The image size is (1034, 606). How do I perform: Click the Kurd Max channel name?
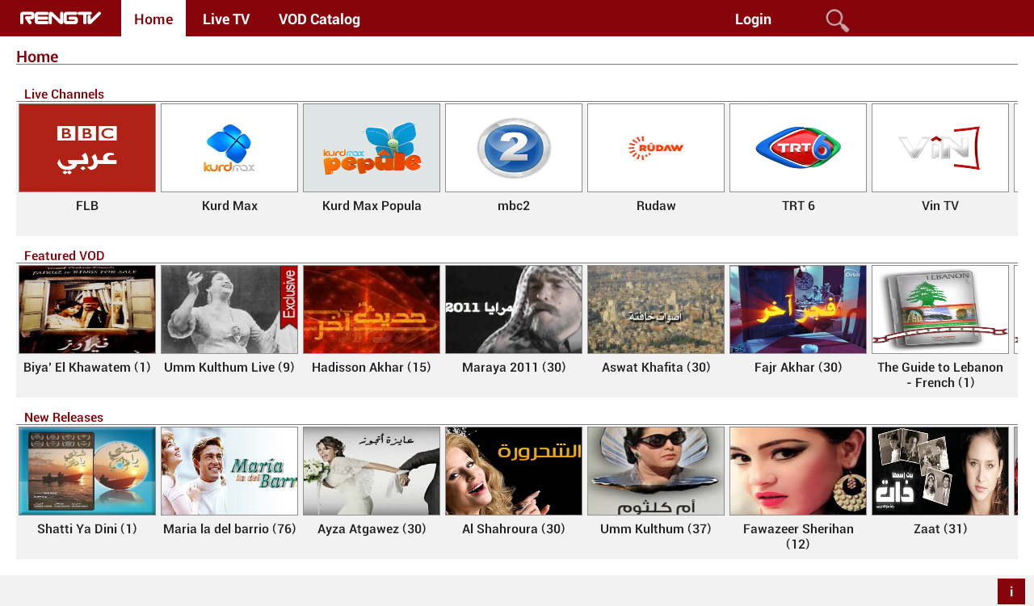pos(229,206)
